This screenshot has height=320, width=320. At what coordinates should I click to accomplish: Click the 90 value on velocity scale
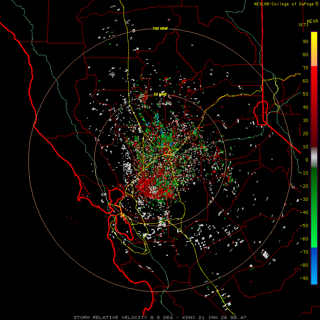(x=305, y=42)
